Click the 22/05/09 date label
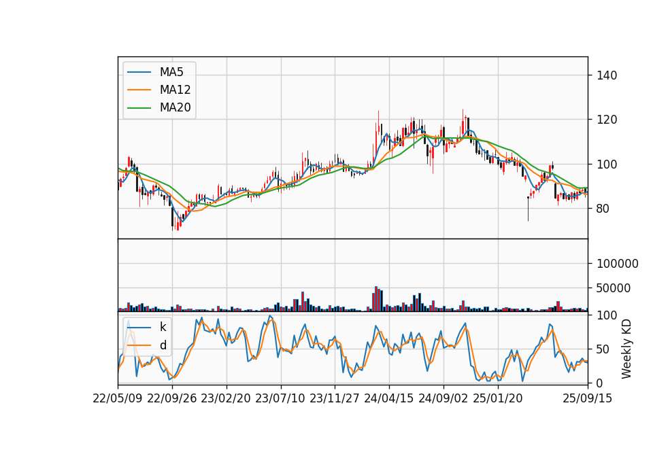Image resolution: width=653 pixels, height=469 pixels. point(118,399)
